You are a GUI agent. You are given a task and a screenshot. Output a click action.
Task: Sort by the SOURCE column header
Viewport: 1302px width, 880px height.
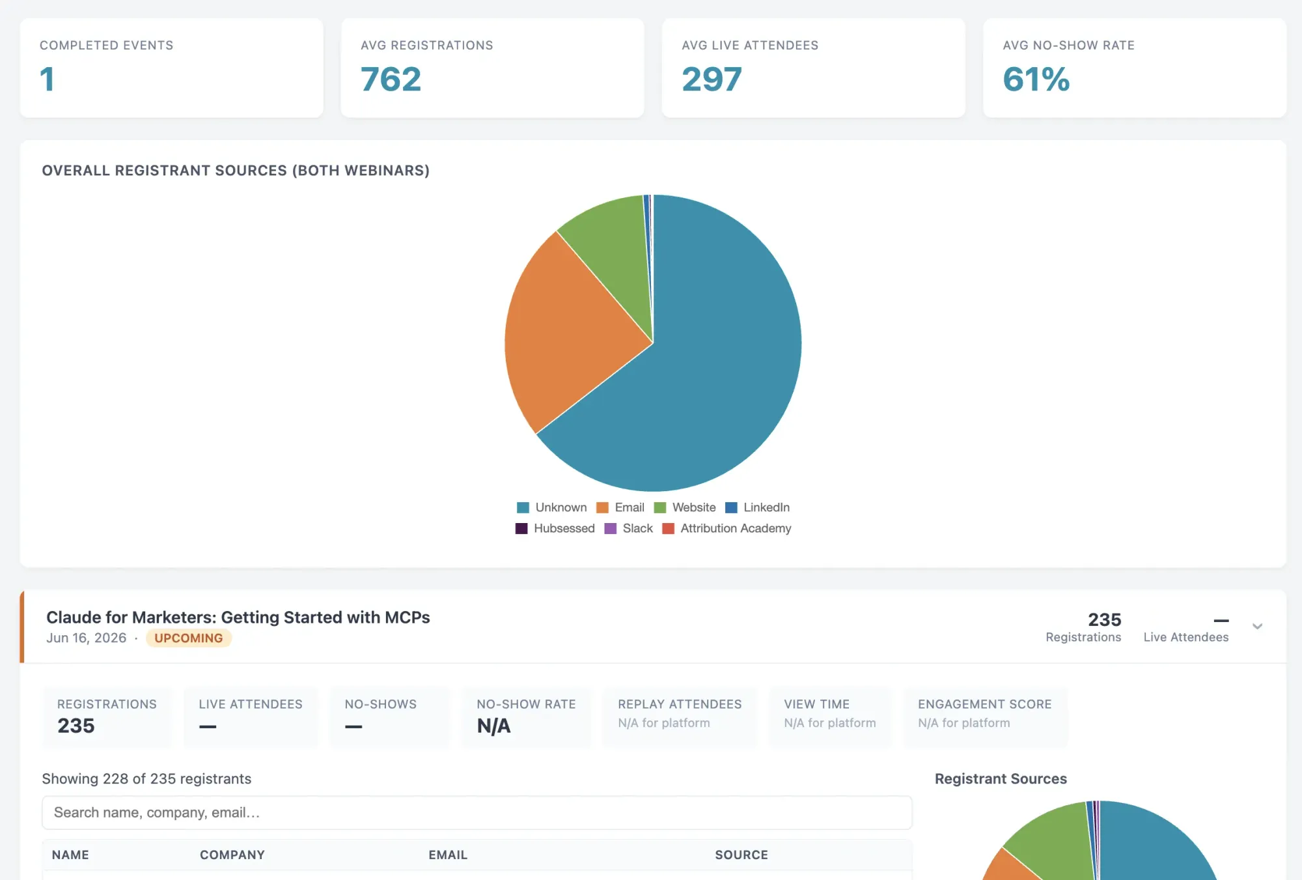point(741,855)
